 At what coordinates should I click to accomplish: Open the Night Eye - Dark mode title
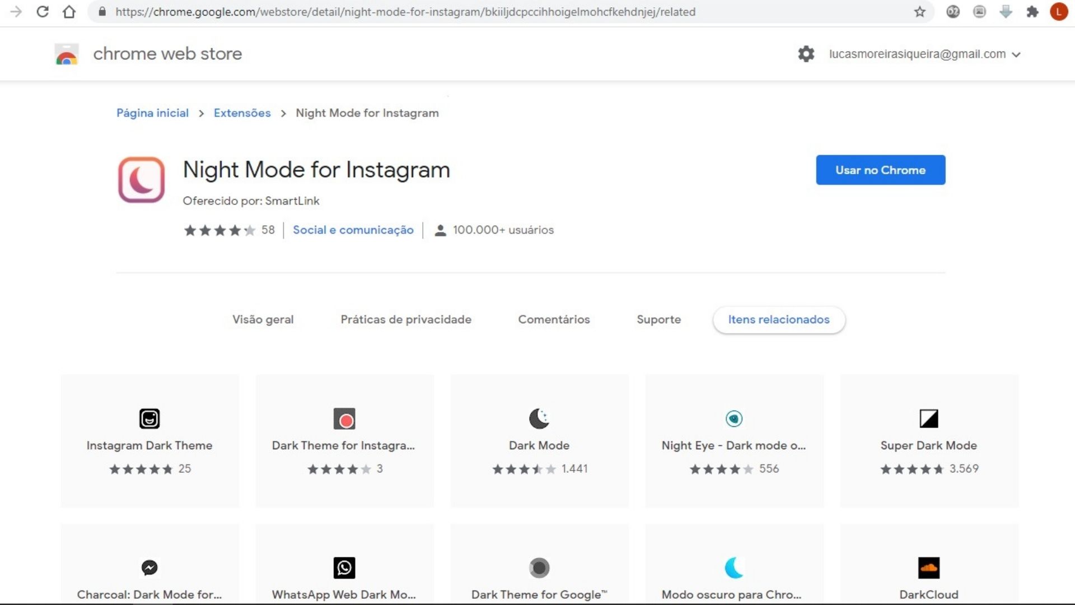733,445
